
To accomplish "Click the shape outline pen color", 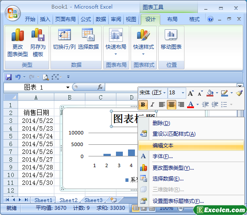I will click(x=225, y=93).
